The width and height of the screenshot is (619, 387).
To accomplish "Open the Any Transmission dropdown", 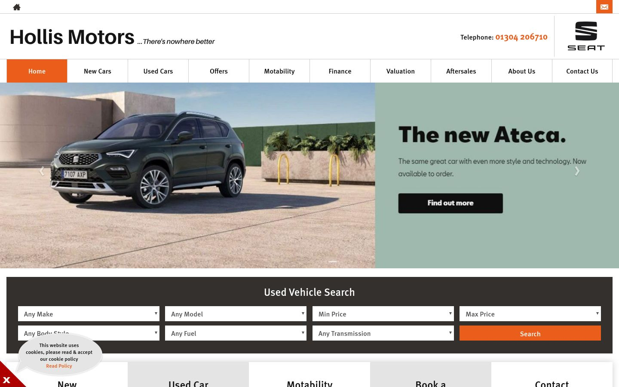I will pos(383,333).
